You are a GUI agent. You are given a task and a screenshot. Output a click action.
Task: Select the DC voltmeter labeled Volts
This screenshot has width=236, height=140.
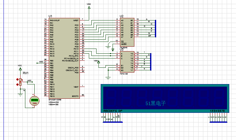(x=34, y=101)
